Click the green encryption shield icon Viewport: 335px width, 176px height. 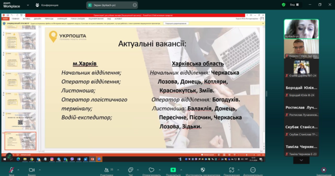(284, 5)
